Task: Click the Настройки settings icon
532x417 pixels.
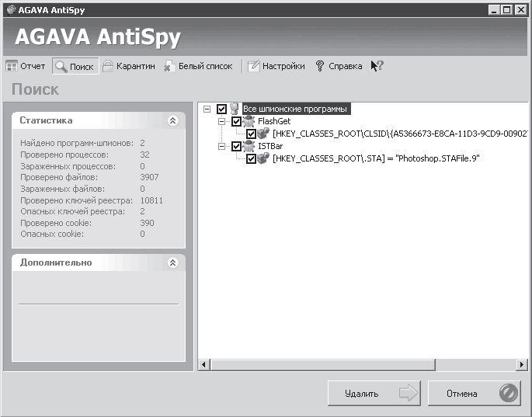Action: pos(253,67)
